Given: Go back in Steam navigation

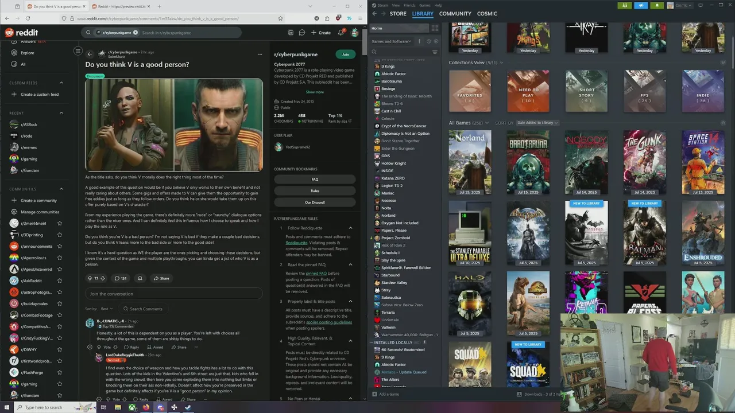Looking at the screenshot, I should click(374, 14).
